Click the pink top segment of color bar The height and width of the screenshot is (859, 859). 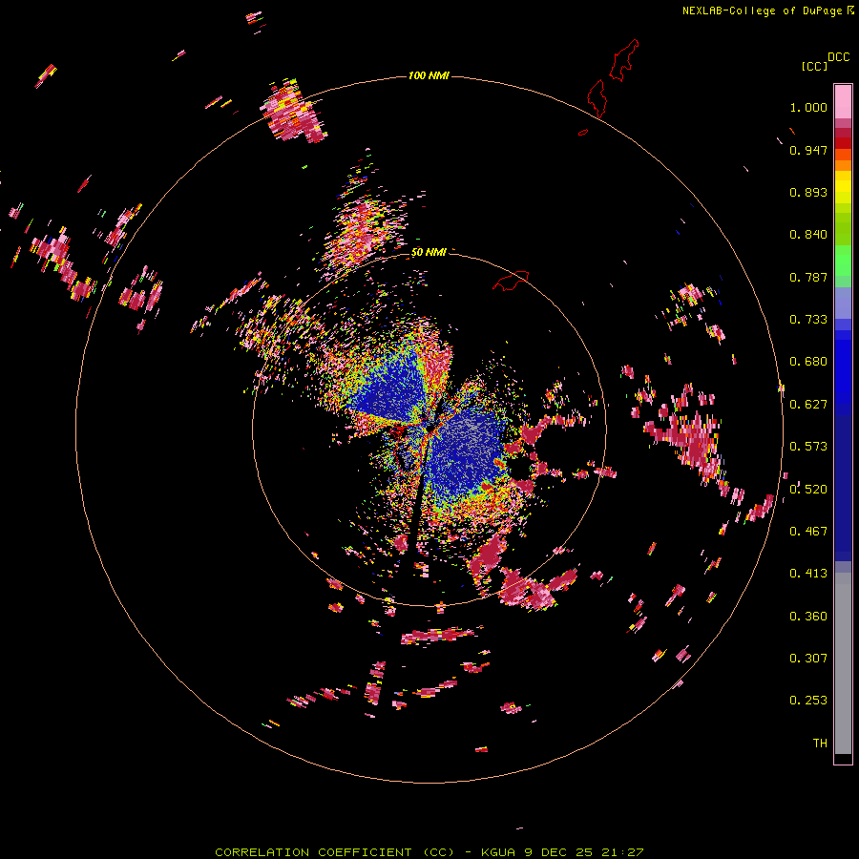point(843,101)
